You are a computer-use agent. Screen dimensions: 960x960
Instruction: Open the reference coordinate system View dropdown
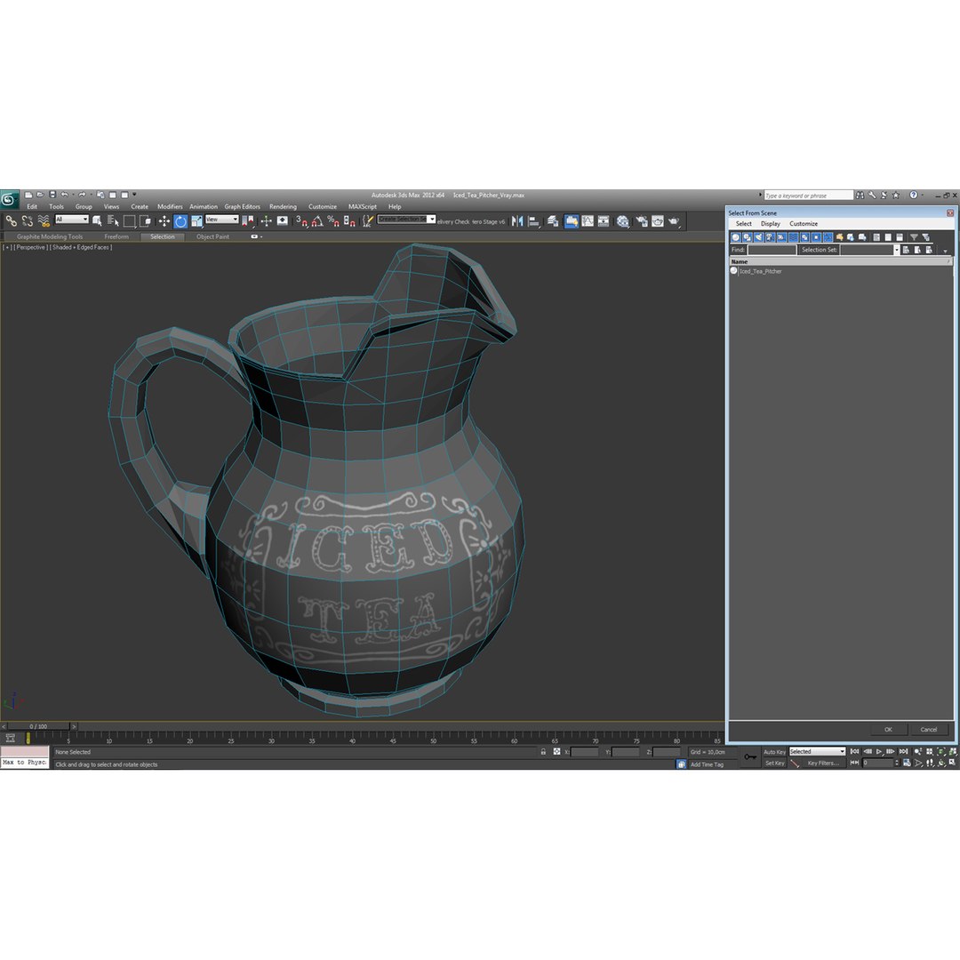(x=221, y=220)
